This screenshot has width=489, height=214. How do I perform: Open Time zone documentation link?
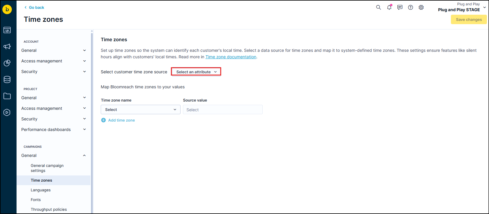(231, 57)
